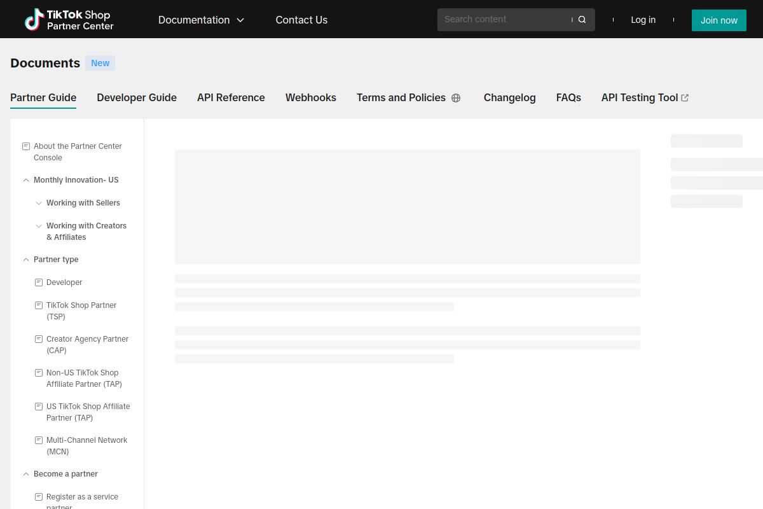Open Register as a service partner page
The width and height of the screenshot is (763, 509).
point(82,501)
